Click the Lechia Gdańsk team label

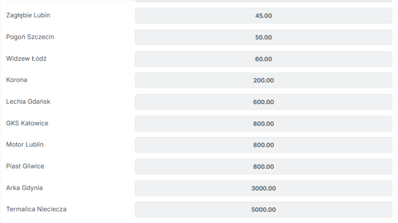[28, 102]
